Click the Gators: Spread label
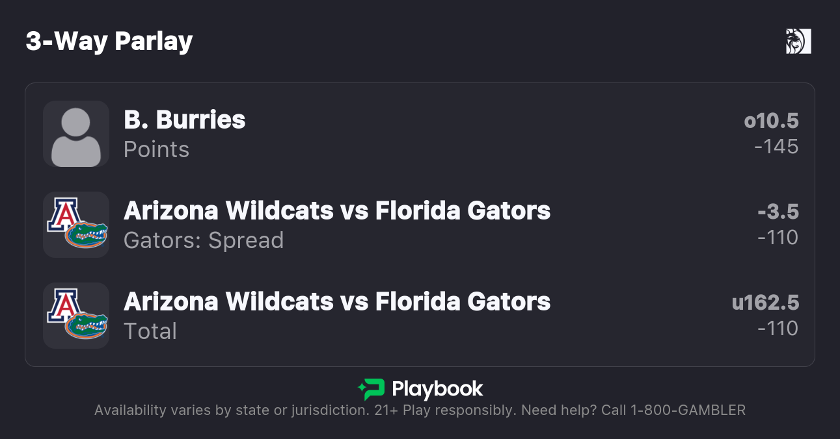The height and width of the screenshot is (439, 840). tap(204, 240)
